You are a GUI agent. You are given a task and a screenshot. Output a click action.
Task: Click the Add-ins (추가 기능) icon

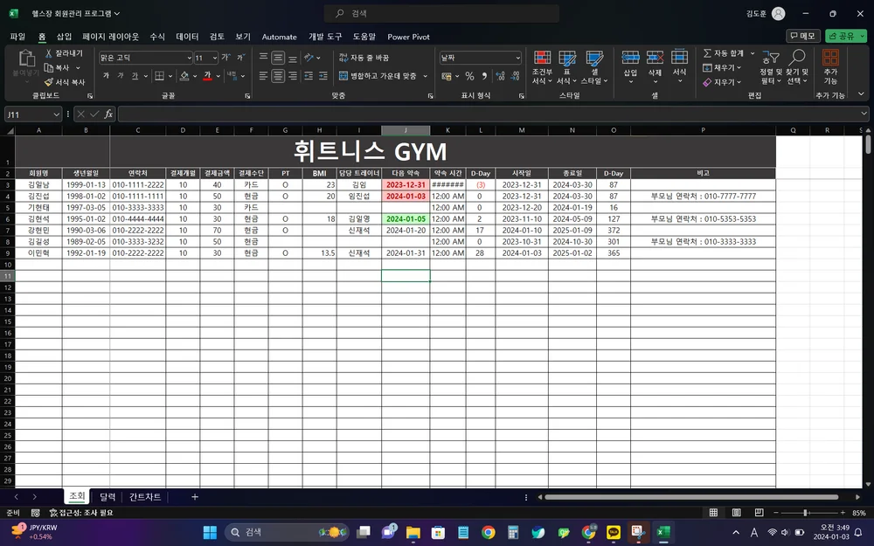click(x=830, y=61)
